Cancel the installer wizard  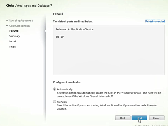click(157, 118)
